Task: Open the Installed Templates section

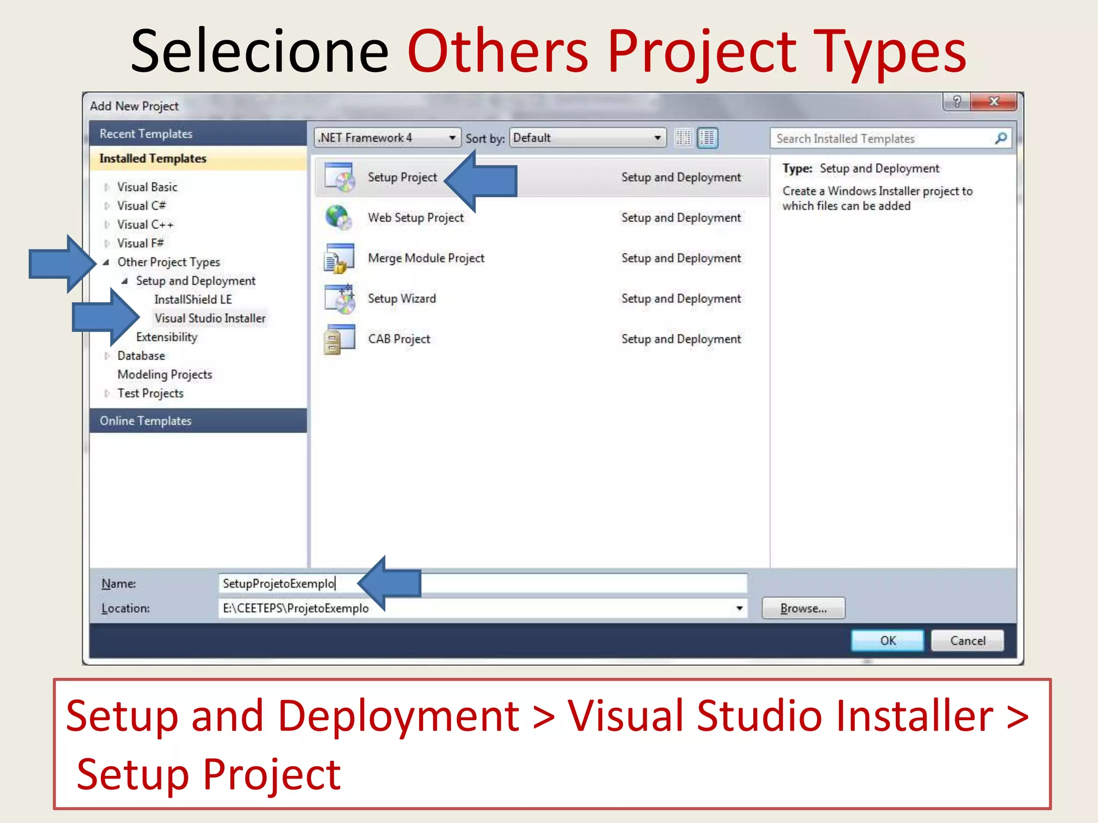Action: point(198,159)
